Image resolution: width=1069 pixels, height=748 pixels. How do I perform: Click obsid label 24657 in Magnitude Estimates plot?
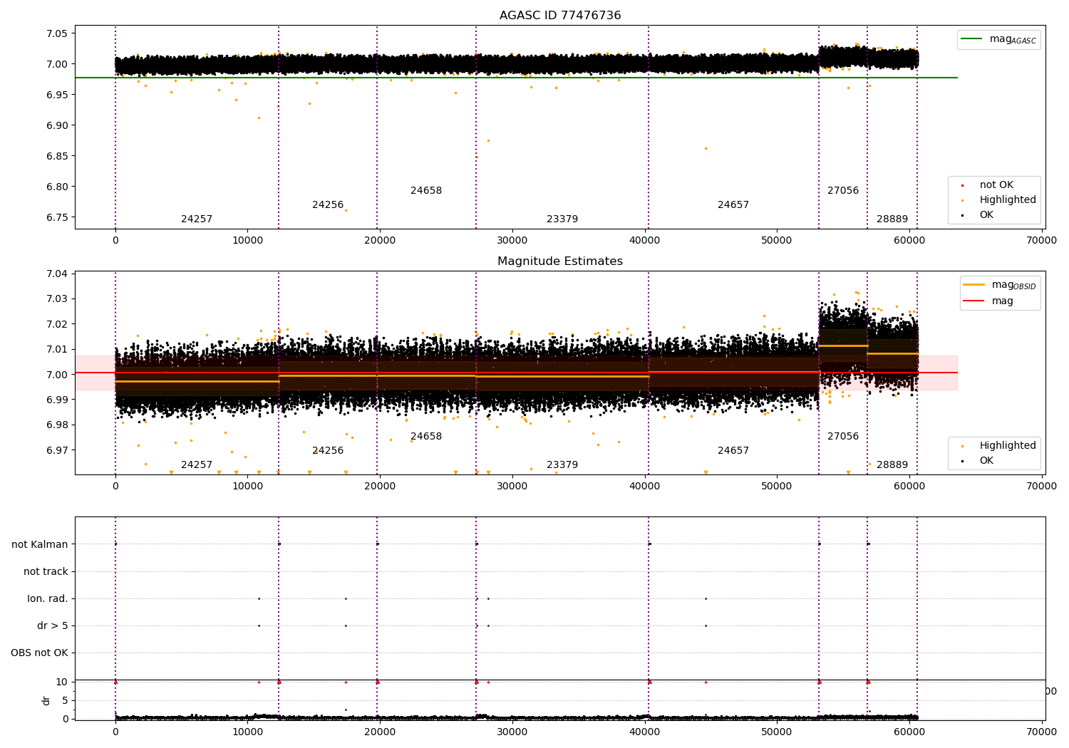[x=733, y=451]
